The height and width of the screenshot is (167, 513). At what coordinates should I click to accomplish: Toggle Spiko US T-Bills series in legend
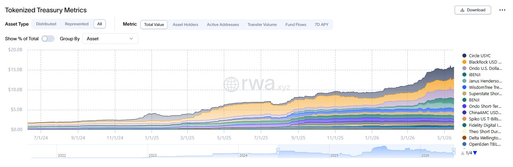click(482, 119)
